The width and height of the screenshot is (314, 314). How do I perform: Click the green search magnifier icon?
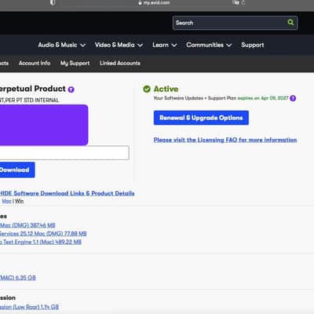click(x=290, y=23)
